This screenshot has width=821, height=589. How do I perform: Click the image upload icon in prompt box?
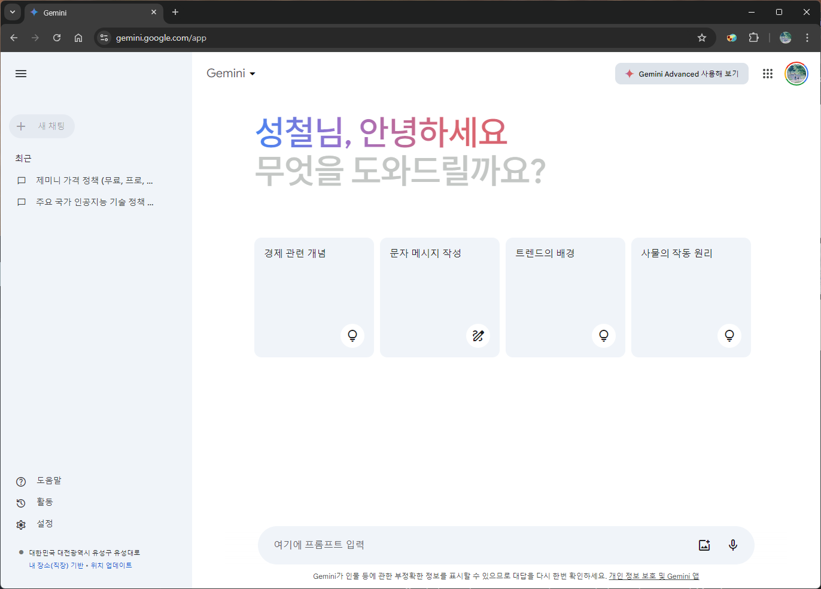pyautogui.click(x=704, y=545)
